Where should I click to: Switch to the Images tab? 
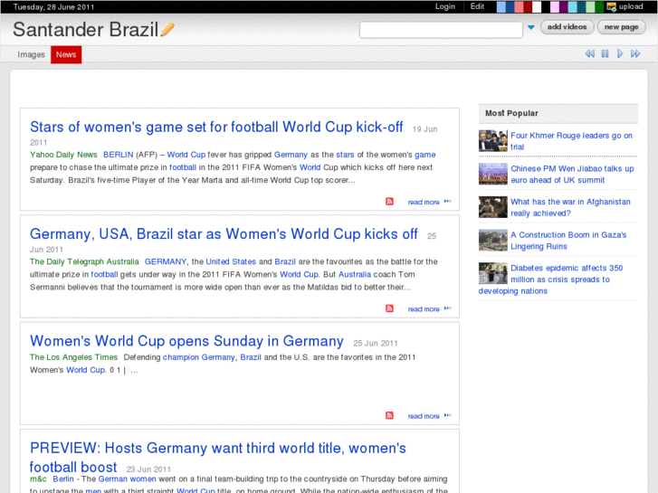pos(31,54)
